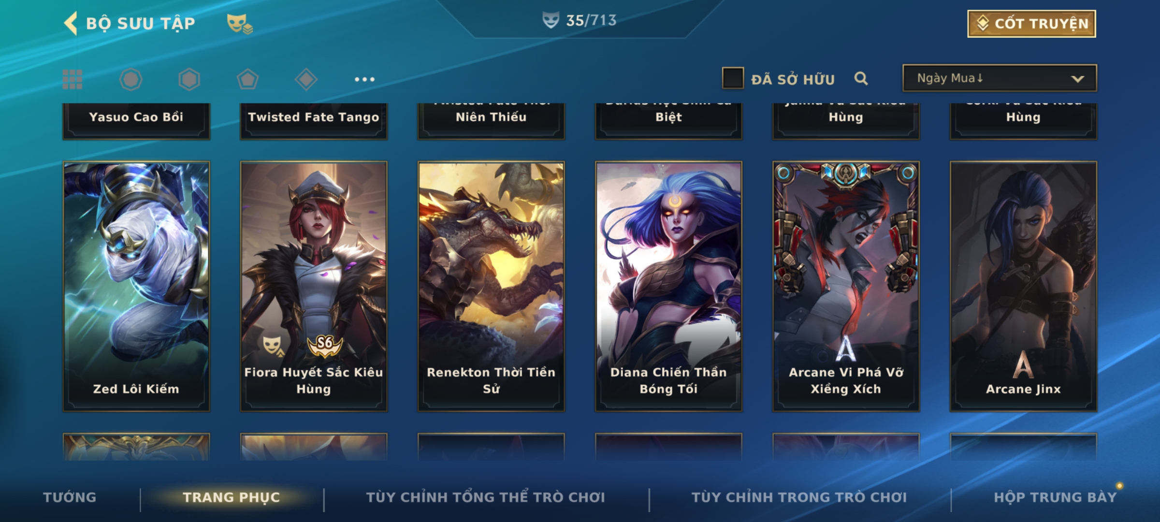Open Diana Chiến Thần Bóng Tối card

[x=668, y=286]
